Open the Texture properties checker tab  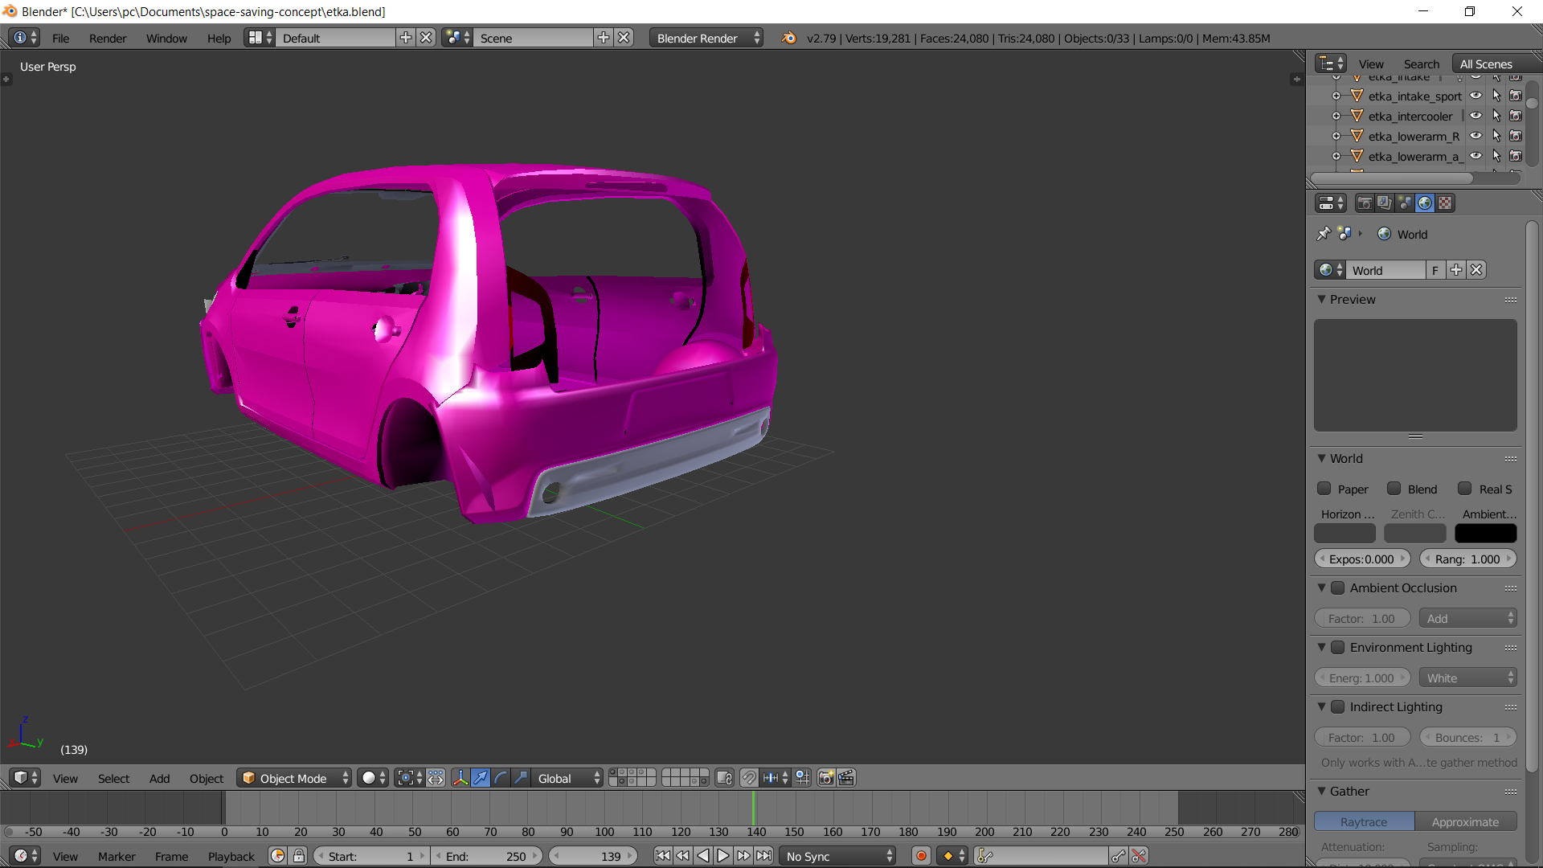1445,203
